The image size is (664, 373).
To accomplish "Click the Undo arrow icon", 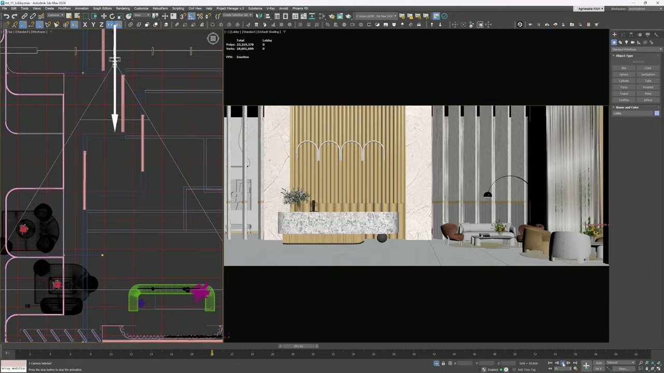I will [x=6, y=16].
